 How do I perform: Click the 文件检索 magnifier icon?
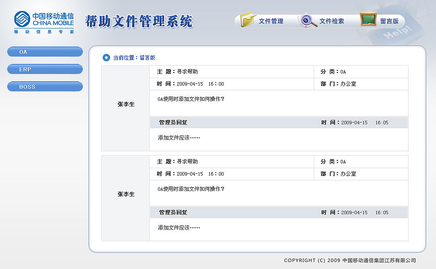(x=306, y=20)
